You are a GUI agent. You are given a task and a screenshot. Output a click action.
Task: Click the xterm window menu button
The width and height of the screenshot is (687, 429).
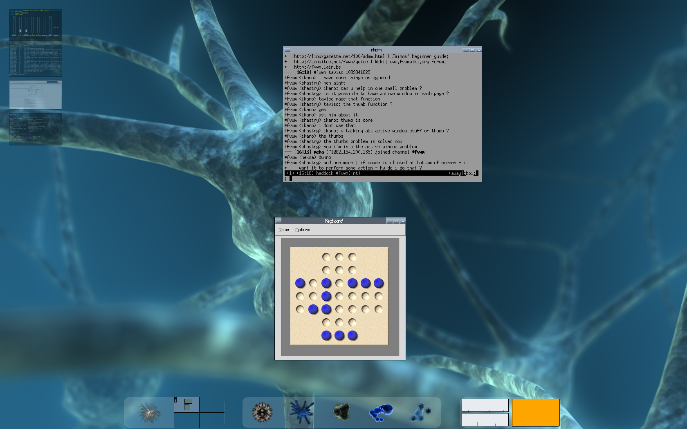pyautogui.click(x=287, y=50)
